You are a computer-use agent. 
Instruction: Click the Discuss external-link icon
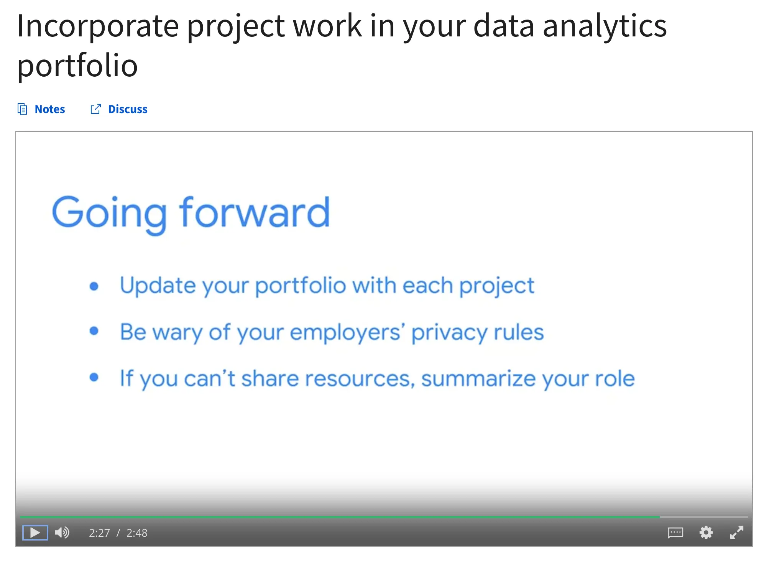click(x=95, y=109)
